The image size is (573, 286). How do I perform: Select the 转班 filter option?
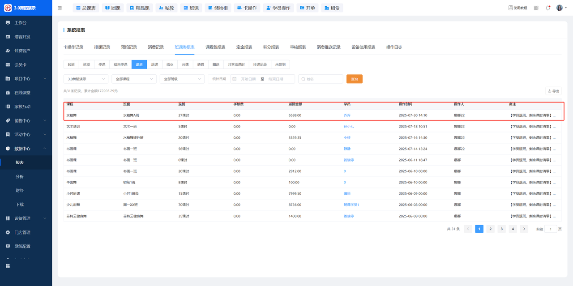pos(71,64)
